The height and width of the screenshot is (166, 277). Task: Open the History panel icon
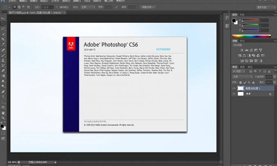tap(227, 18)
